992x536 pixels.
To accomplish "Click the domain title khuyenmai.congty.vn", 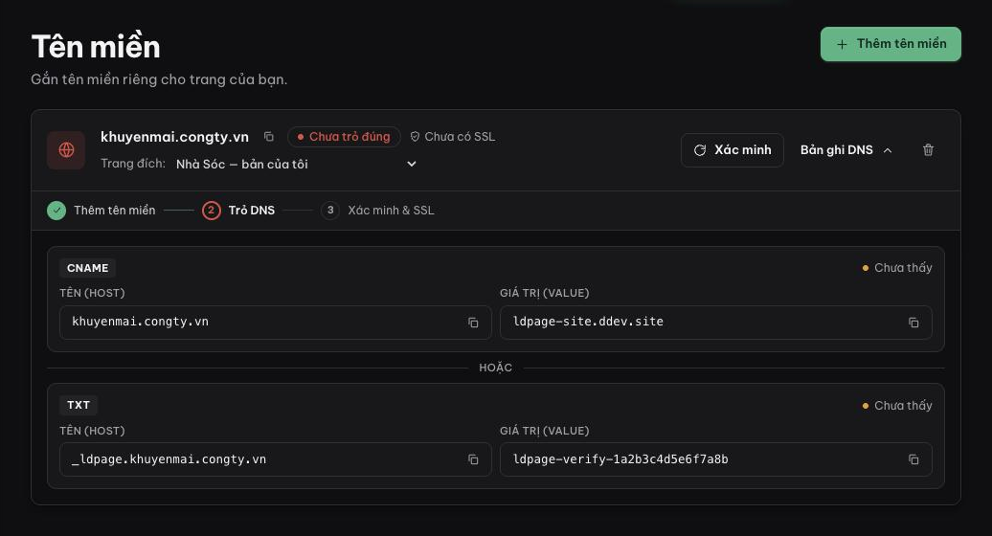I will [174, 137].
